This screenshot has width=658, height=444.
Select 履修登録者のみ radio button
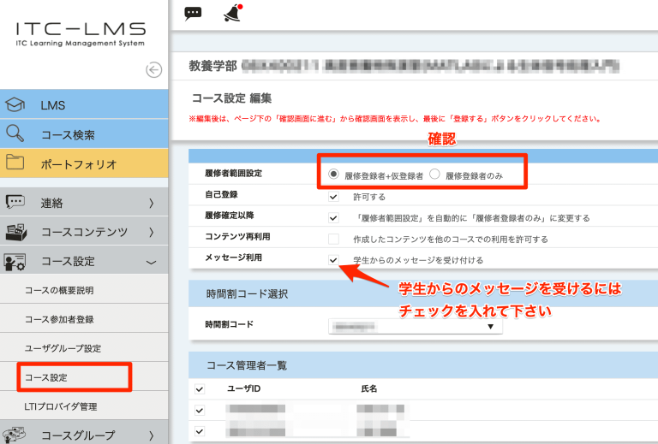point(435,175)
